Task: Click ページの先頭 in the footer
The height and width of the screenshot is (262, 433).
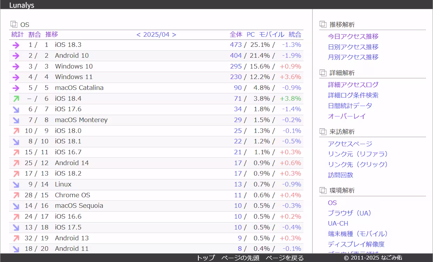Action: 240,258
